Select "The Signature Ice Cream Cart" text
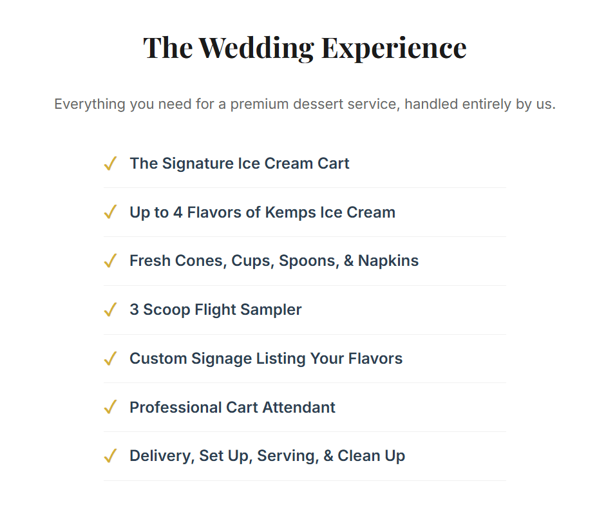Image resolution: width=597 pixels, height=526 pixels. click(239, 164)
